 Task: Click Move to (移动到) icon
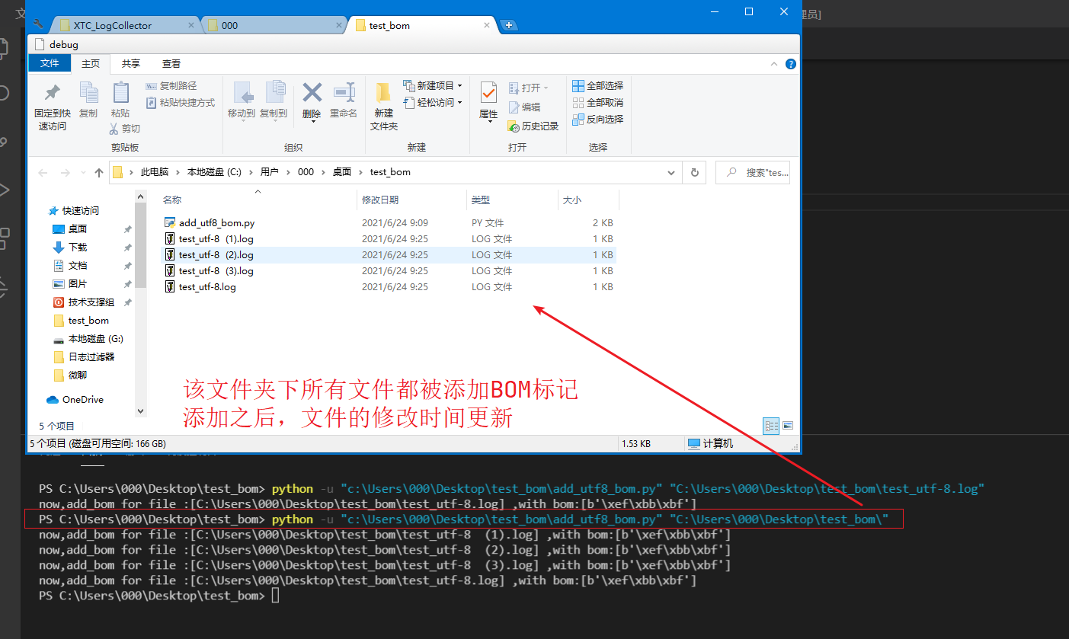tap(242, 93)
